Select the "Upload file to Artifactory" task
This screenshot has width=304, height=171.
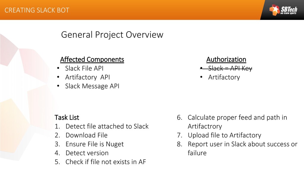coord(224,135)
